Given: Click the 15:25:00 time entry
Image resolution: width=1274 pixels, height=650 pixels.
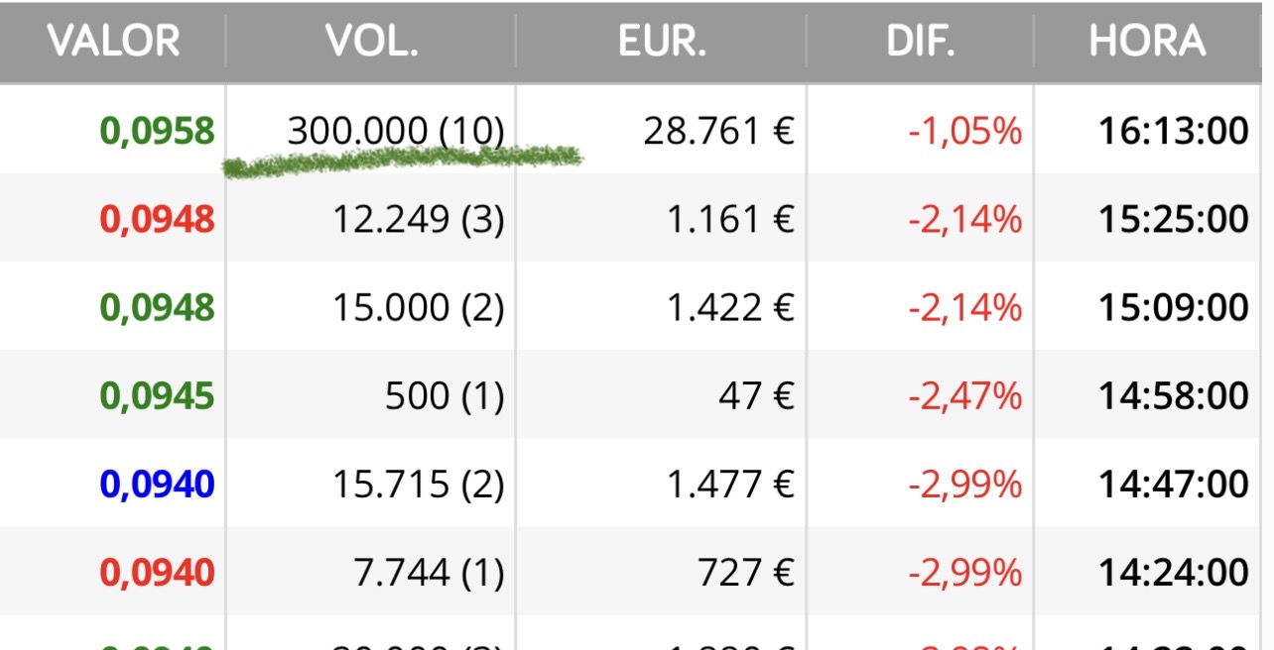Looking at the screenshot, I should point(1173,219).
